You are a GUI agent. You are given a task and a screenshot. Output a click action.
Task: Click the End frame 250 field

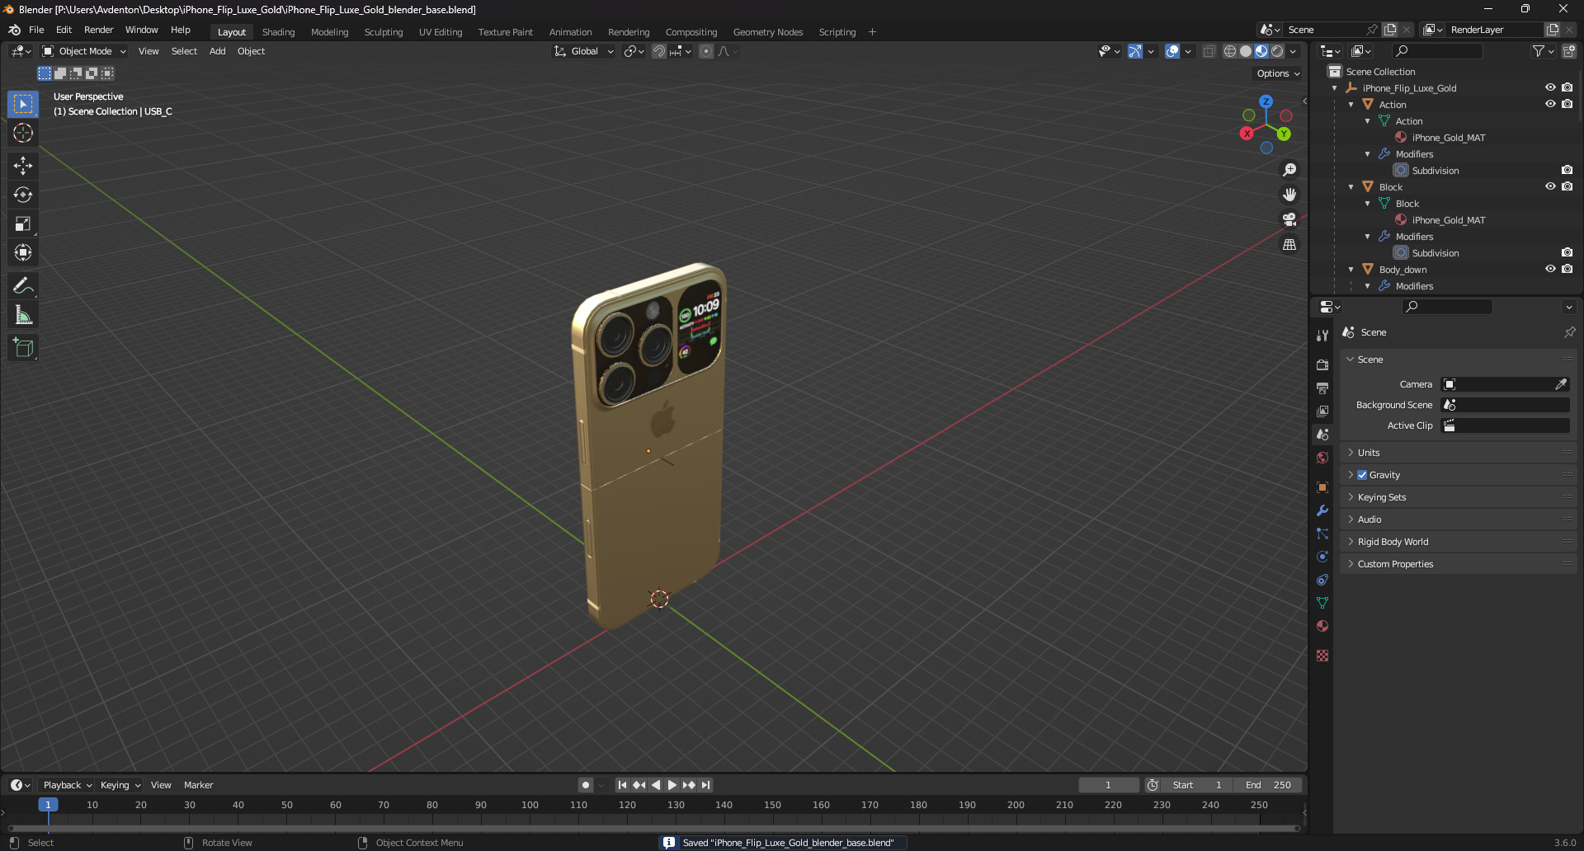click(1269, 785)
